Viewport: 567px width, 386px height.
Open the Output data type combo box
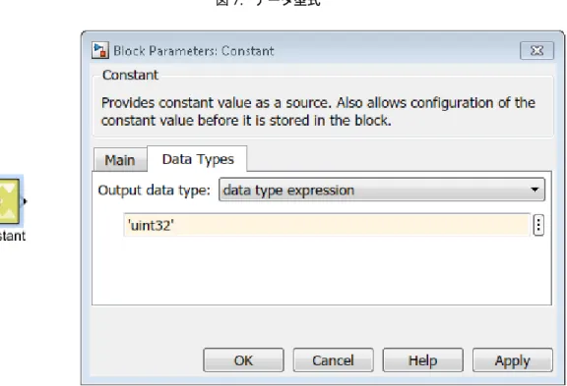(382, 190)
